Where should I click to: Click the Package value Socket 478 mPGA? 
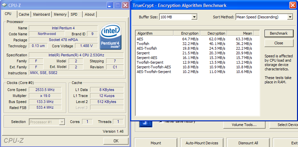tap(63, 40)
